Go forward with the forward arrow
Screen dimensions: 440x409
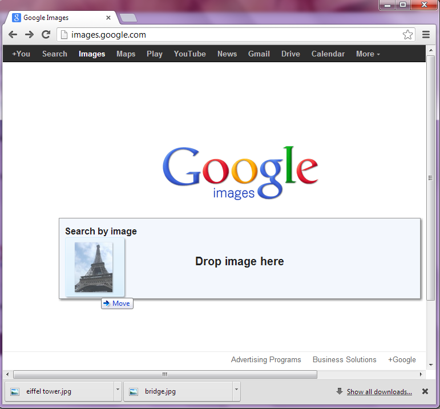[x=29, y=34]
